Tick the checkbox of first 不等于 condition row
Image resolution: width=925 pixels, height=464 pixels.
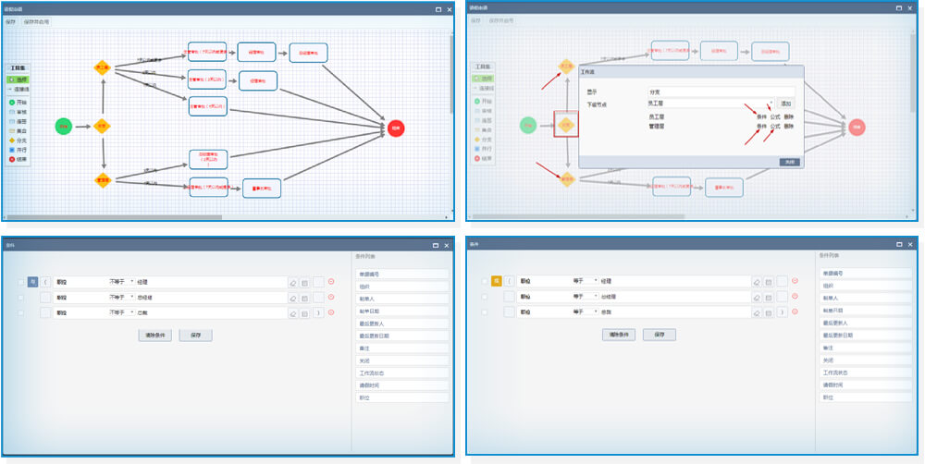[20, 282]
